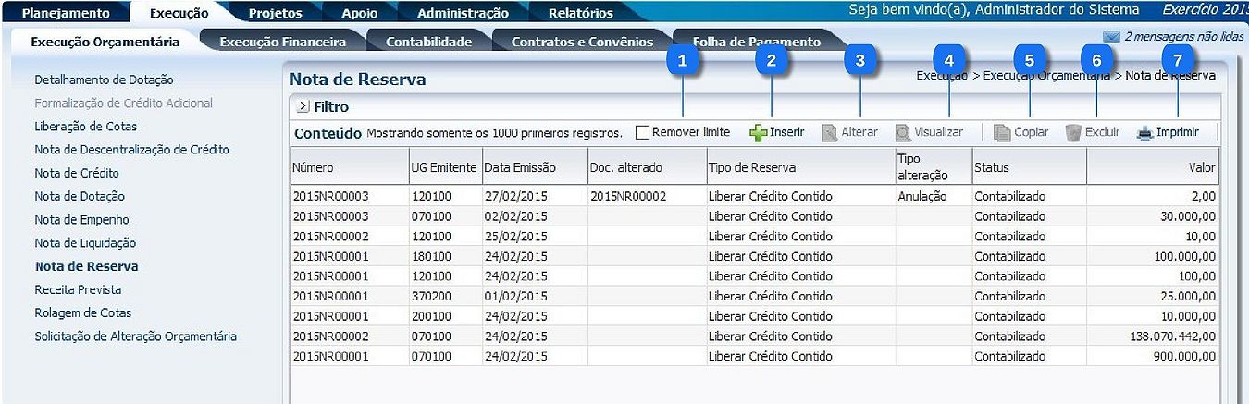
Task: Click the Copiar document icon
Action: click(1002, 133)
